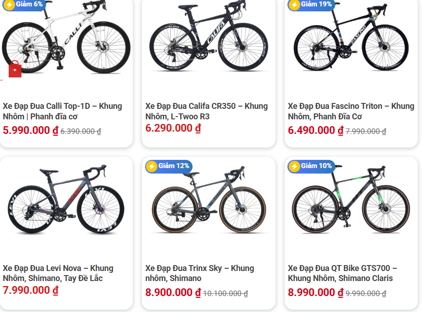Click the white Calli road bike image
The width and height of the screenshot is (422, 312).
pyautogui.click(x=66, y=41)
